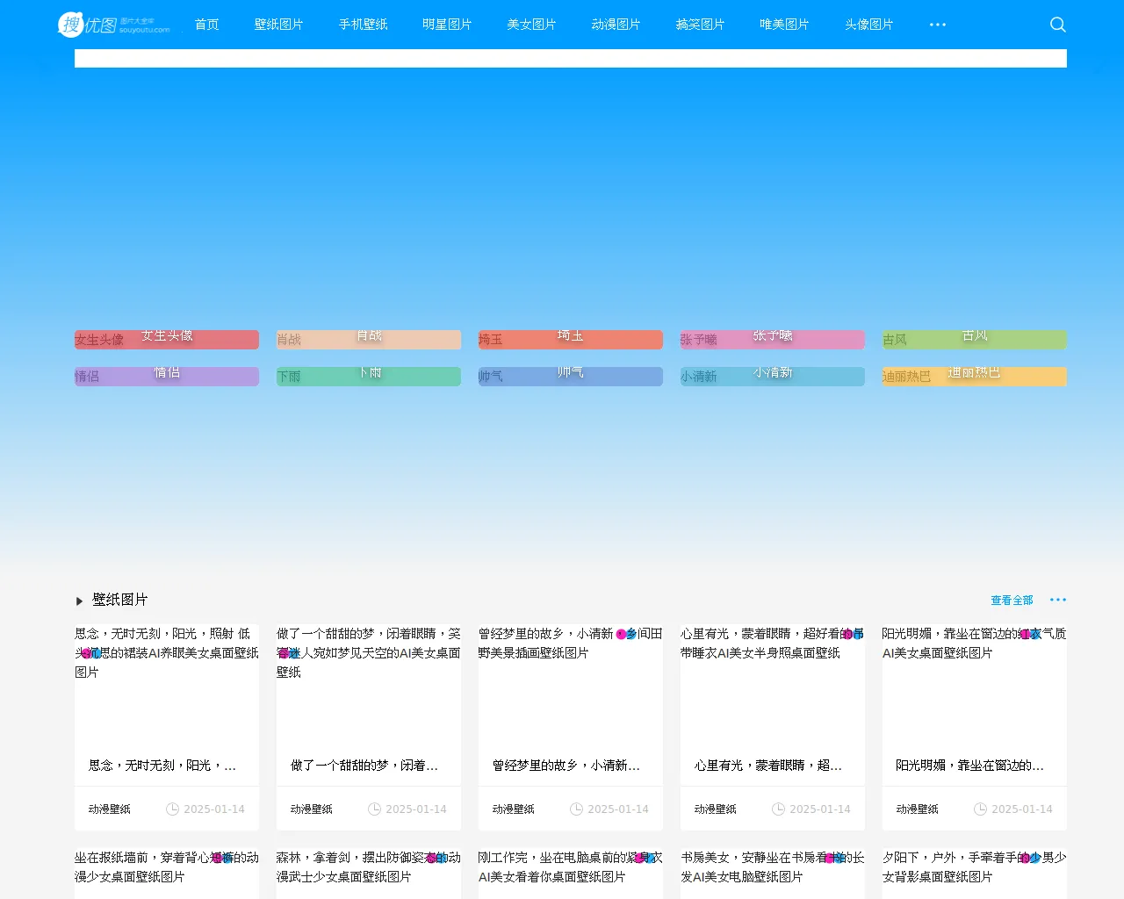Image resolution: width=1124 pixels, height=899 pixels.
Task: Click 动漫壁纸 category on 阳光明媚 card
Action: (x=918, y=809)
